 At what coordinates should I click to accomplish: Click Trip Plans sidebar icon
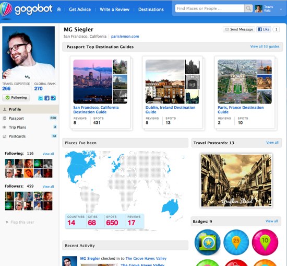5,127
